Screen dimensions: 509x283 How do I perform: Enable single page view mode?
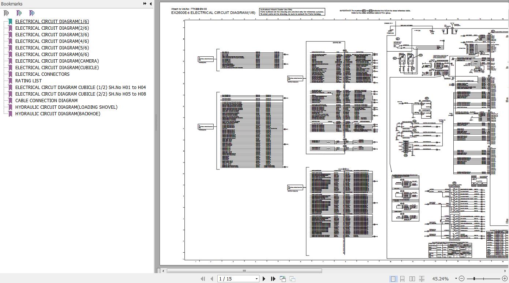coord(393,279)
